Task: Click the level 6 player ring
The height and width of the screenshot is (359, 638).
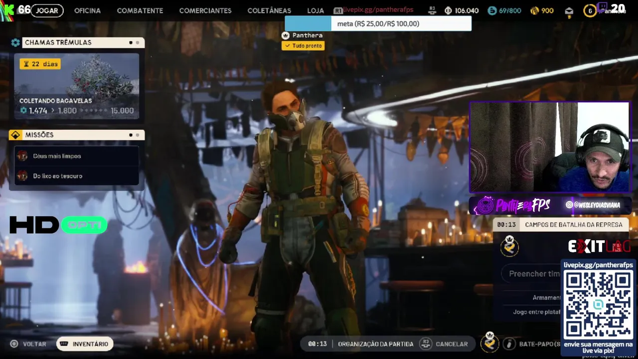Action: point(590,11)
